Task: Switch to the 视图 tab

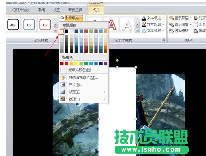Action: tap(57, 10)
